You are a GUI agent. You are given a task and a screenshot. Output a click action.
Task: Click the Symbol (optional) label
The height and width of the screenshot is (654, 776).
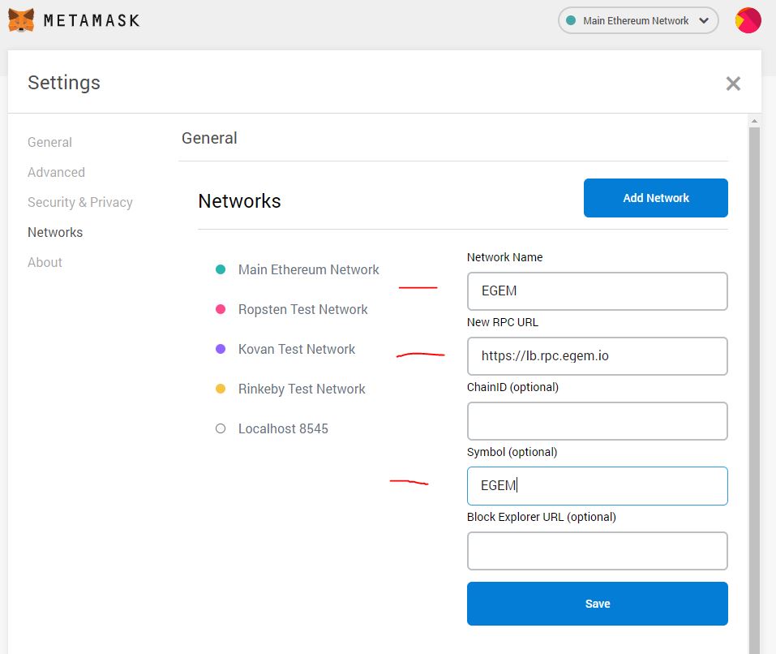512,452
